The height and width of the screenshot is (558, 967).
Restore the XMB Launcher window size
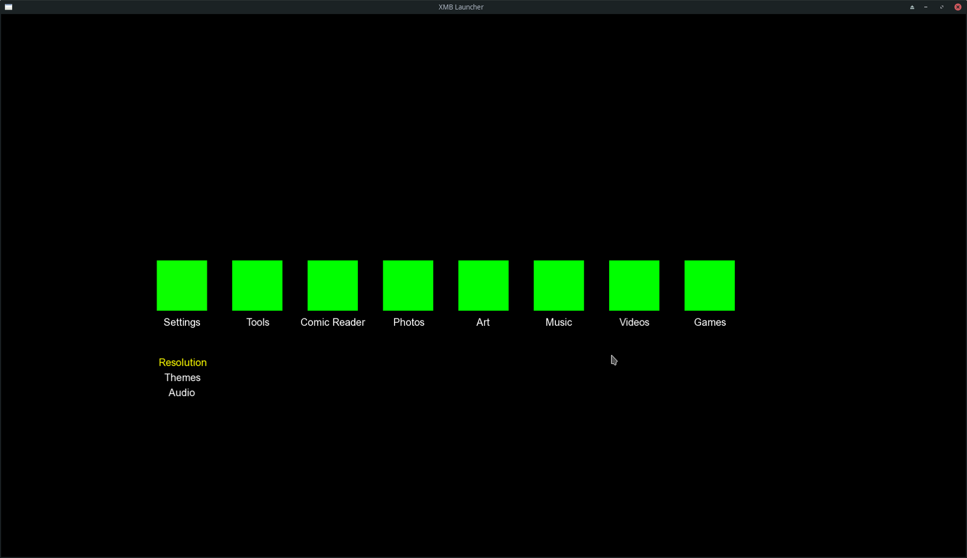pos(942,7)
